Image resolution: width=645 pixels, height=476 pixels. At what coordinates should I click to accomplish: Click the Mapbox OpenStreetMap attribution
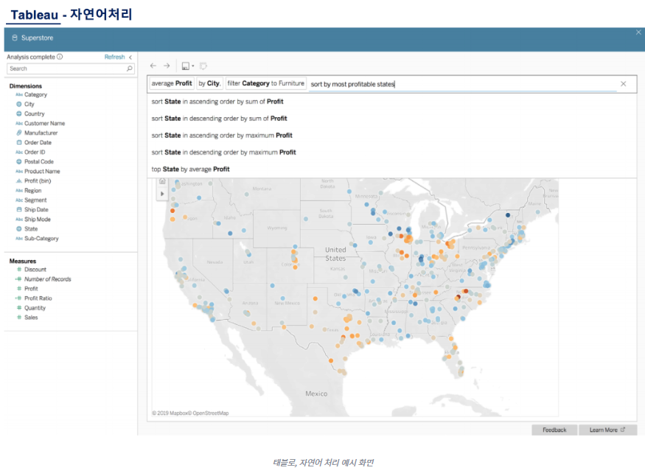[x=190, y=413]
